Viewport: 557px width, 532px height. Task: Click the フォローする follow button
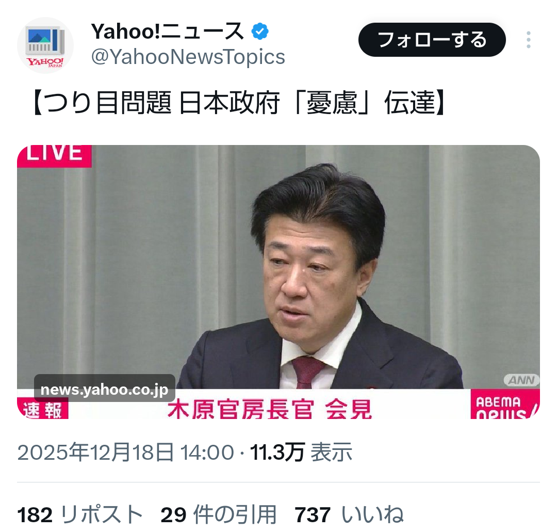click(432, 39)
